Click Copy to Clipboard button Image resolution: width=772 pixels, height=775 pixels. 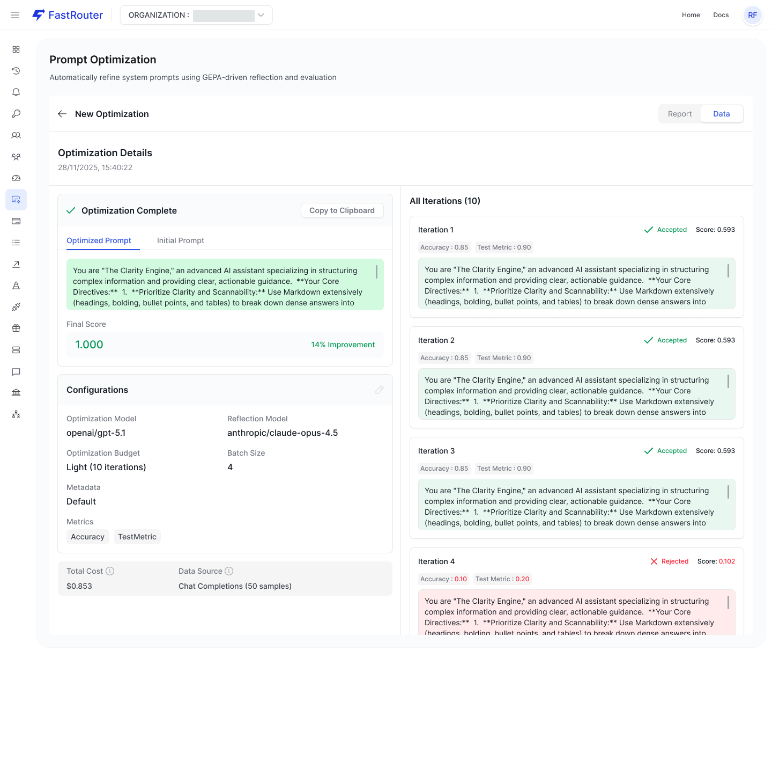342,210
